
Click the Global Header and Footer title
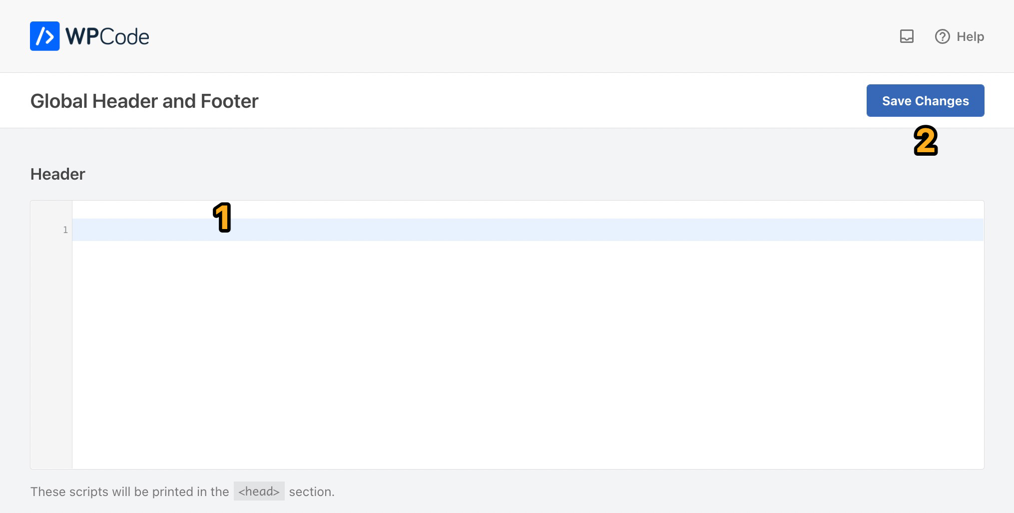point(144,101)
